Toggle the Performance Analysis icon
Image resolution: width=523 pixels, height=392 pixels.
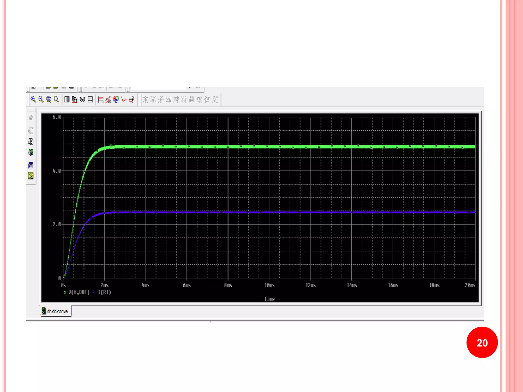[x=82, y=99]
